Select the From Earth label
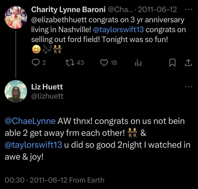198x189 pixels. coord(87,180)
